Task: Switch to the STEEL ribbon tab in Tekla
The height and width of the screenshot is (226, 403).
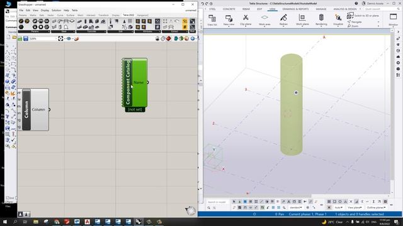Action: click(x=212, y=9)
